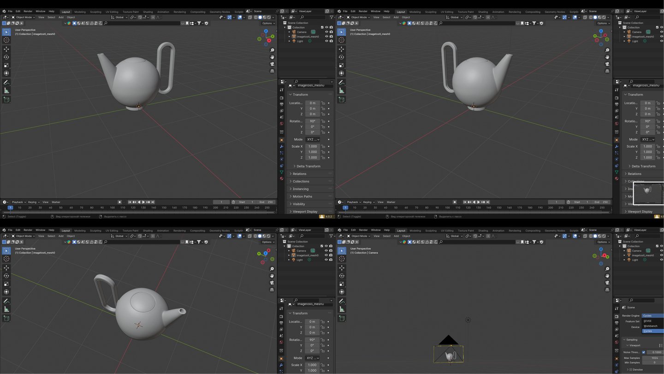
Task: Hide Camera in top-left outliner via eye
Action: (326, 32)
